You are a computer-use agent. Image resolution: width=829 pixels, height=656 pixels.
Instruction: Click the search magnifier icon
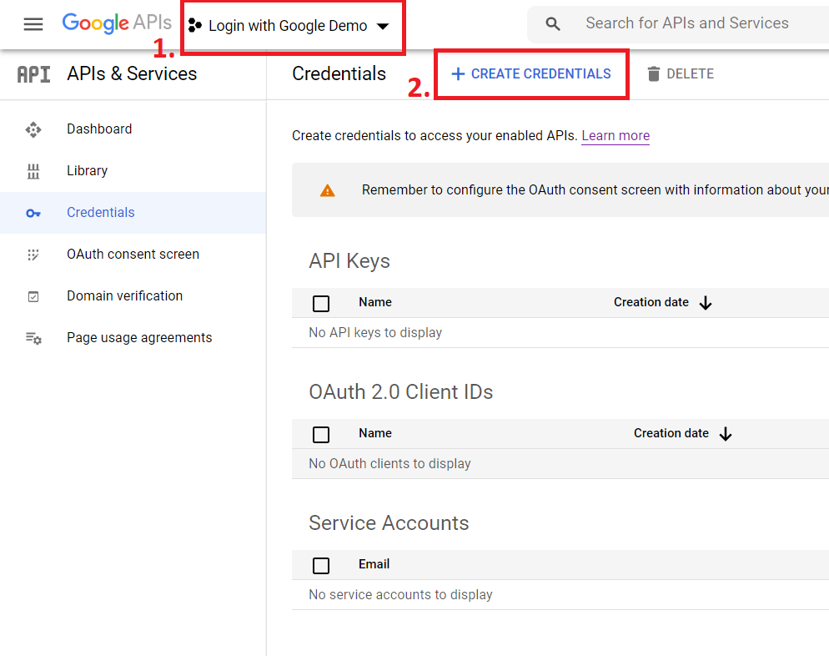coord(552,24)
